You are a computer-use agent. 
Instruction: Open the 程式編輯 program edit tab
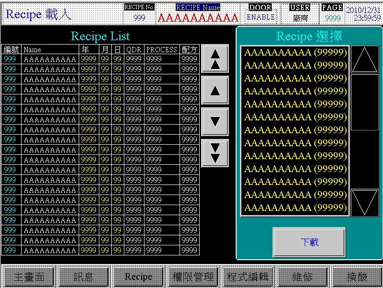coord(248,277)
